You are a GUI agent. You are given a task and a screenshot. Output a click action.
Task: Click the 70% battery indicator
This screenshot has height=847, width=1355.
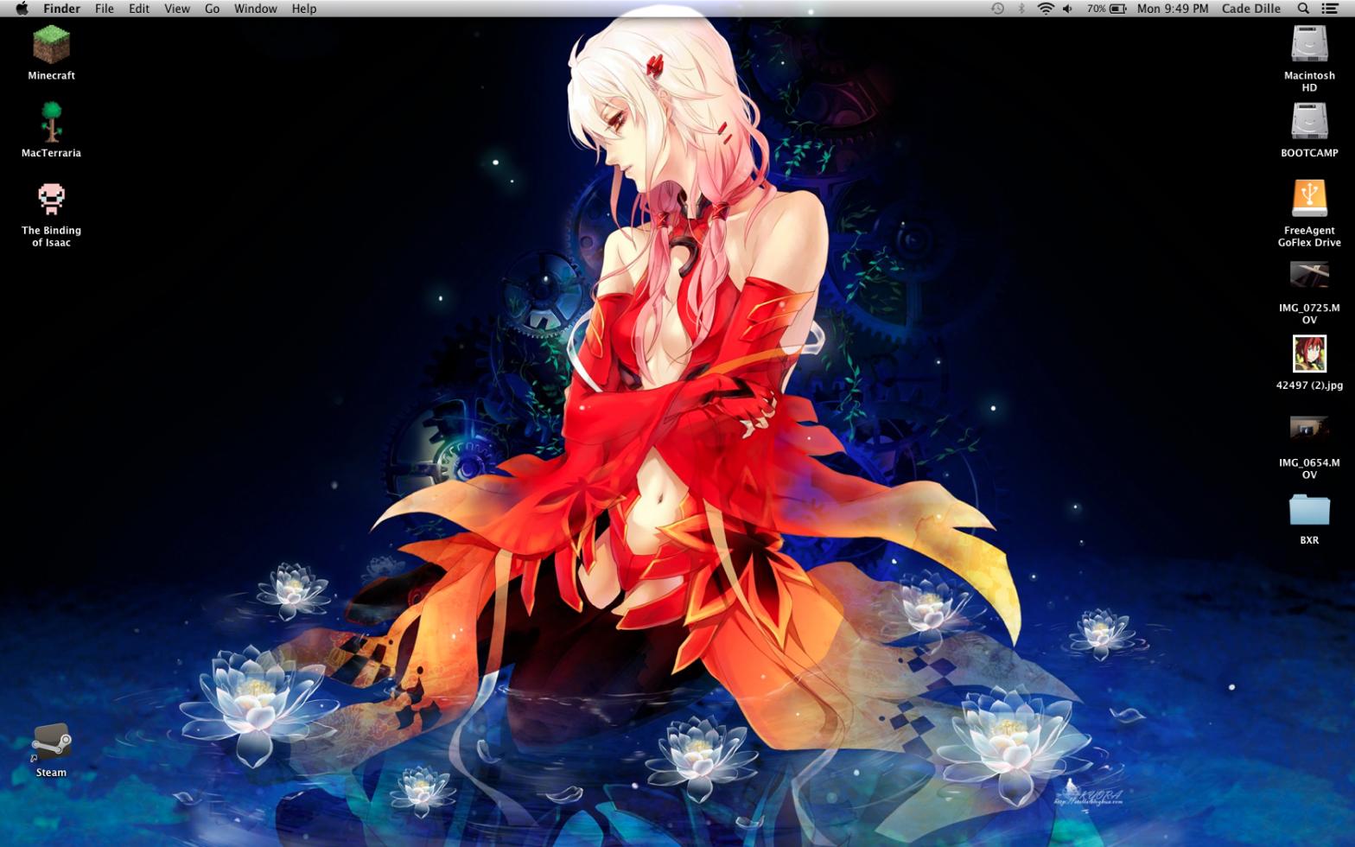tap(1106, 9)
